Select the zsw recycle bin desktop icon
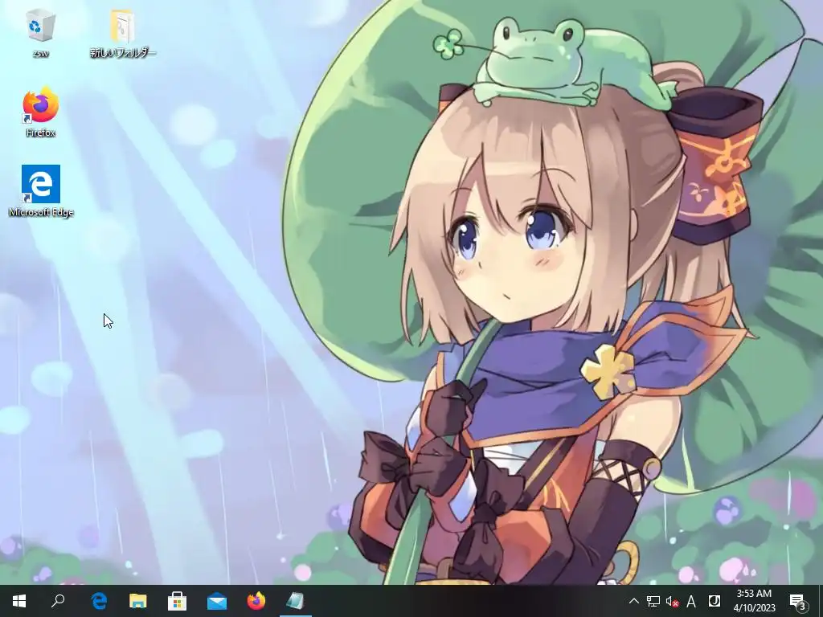The height and width of the screenshot is (617, 823). (x=40, y=33)
